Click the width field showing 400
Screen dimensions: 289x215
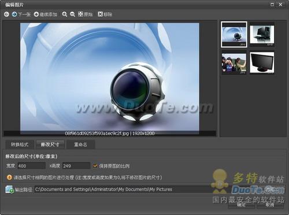pos(32,166)
